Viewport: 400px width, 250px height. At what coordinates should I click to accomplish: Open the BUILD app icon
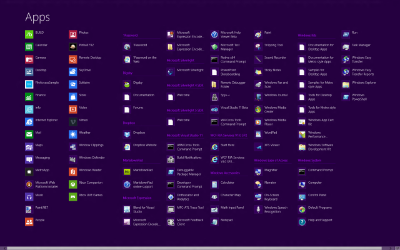click(29, 34)
